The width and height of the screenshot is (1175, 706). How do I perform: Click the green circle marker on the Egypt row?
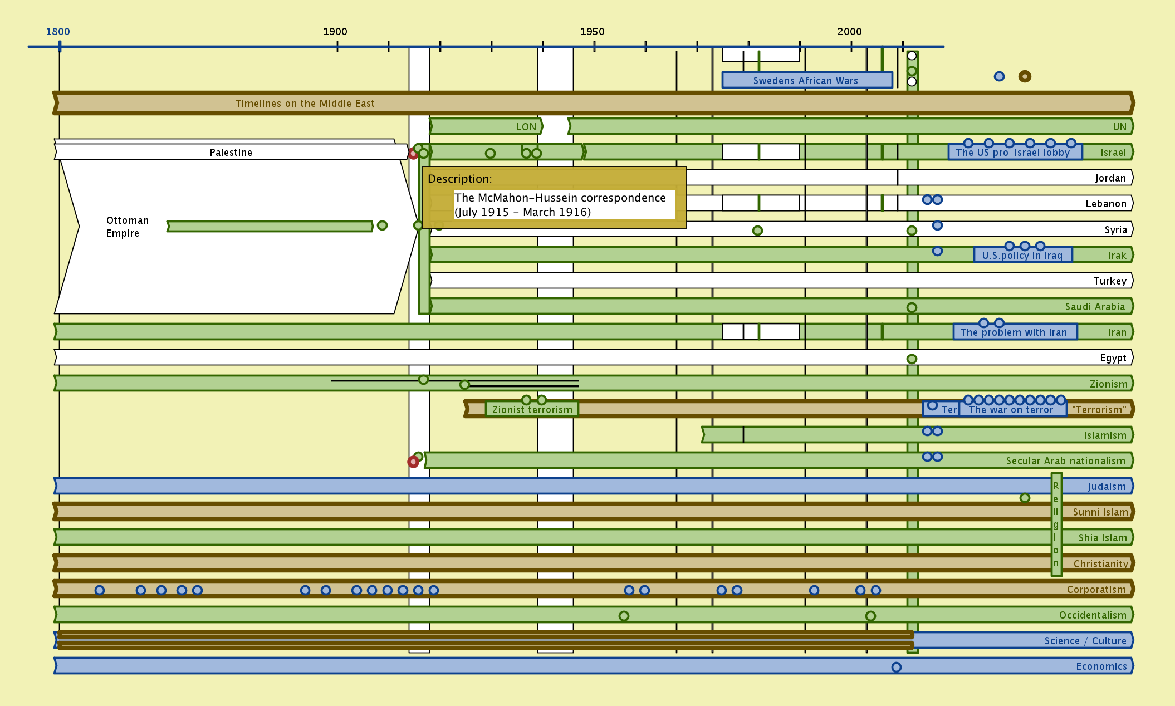912,359
